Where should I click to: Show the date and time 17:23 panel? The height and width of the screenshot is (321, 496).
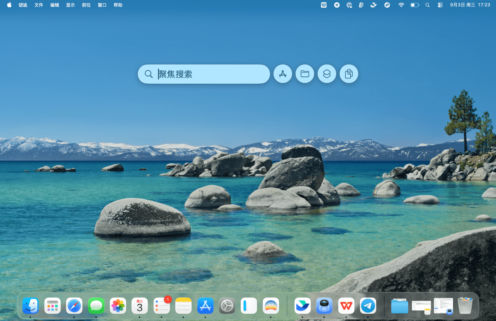pyautogui.click(x=470, y=5)
